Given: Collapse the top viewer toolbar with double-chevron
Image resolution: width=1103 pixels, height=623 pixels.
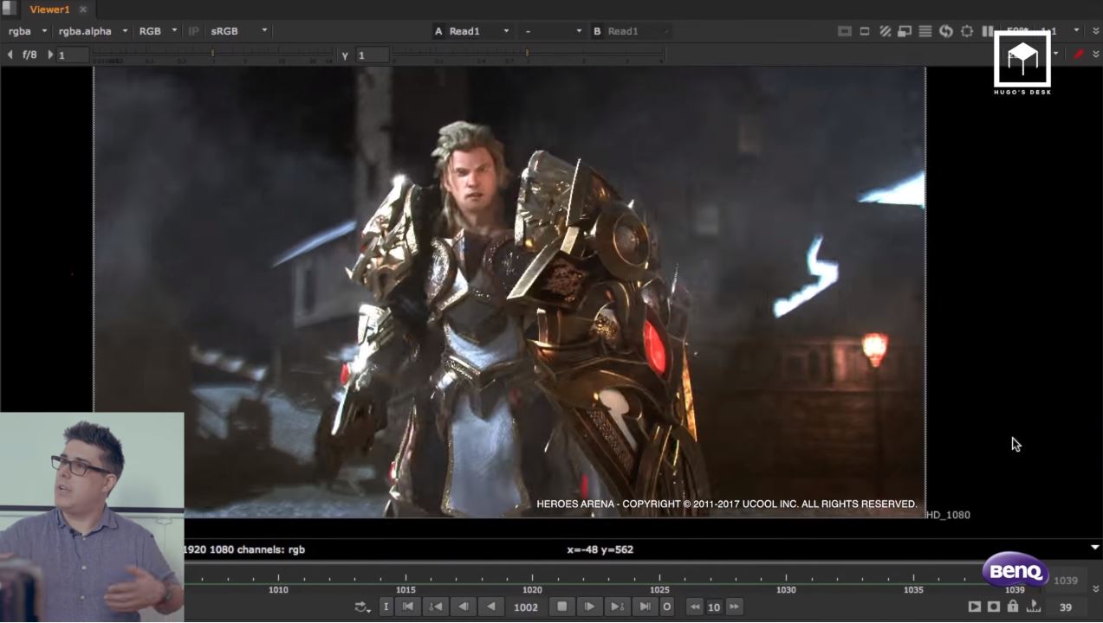Looking at the screenshot, I should pos(1095,31).
